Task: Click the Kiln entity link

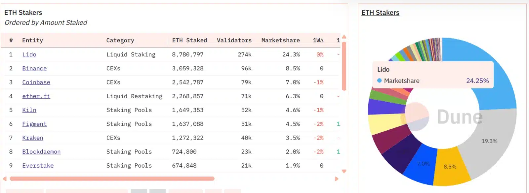Action: tap(29, 110)
